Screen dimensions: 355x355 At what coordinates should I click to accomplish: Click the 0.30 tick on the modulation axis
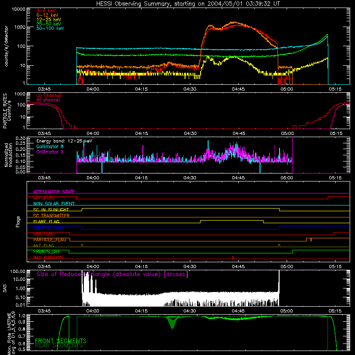pyautogui.click(x=20, y=138)
